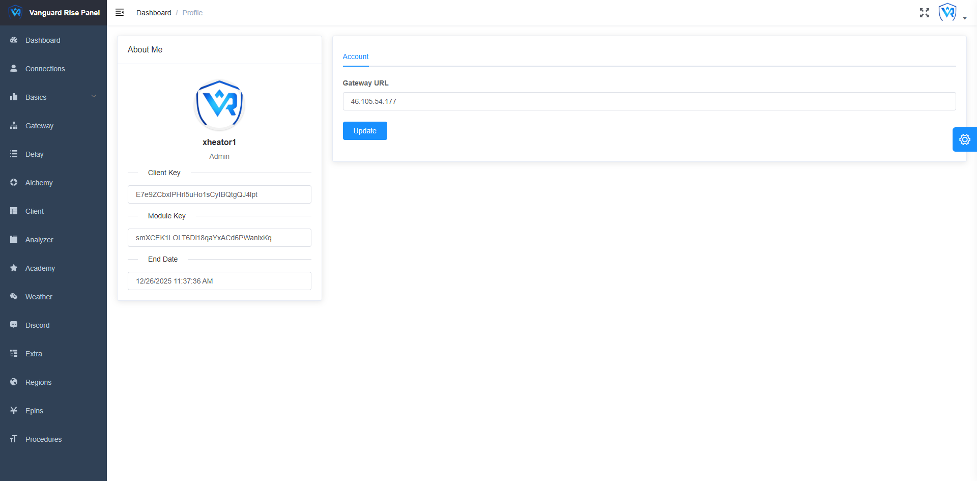The height and width of the screenshot is (481, 977).
Task: Open Weather page from sidebar
Action: pos(39,297)
